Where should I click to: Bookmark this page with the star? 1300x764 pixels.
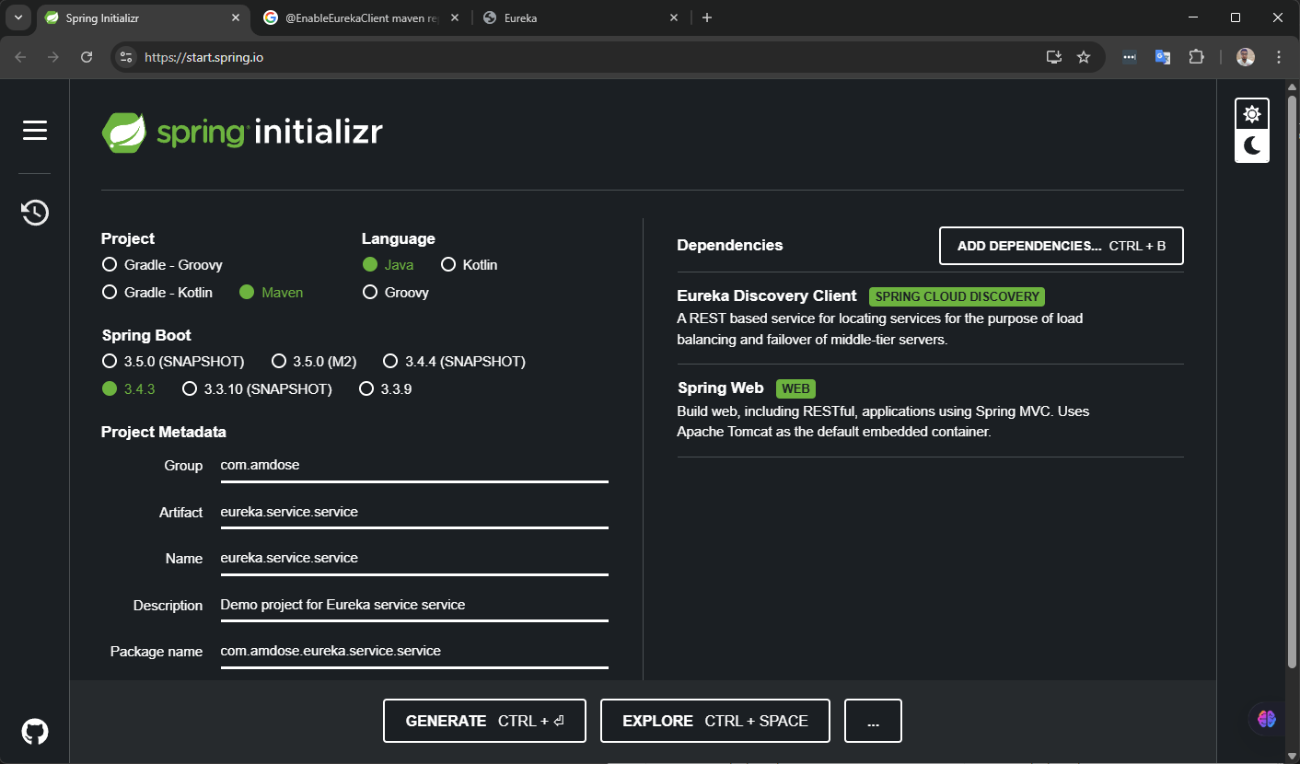(1084, 57)
